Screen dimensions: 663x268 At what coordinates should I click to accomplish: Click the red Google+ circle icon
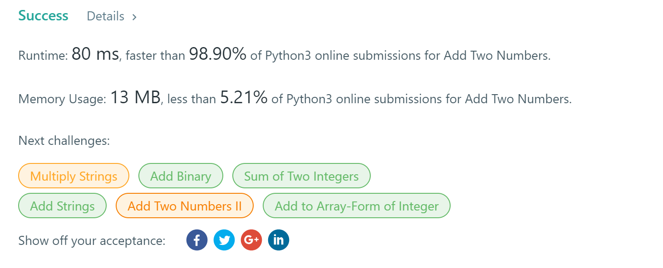point(251,239)
